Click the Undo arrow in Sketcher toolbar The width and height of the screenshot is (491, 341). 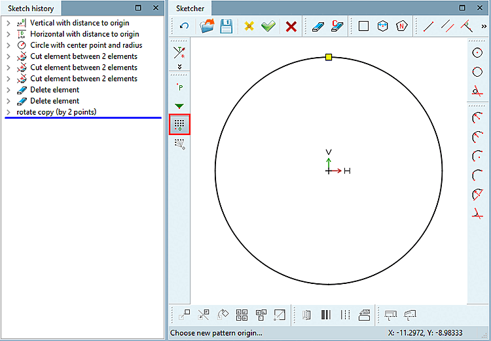[184, 26]
